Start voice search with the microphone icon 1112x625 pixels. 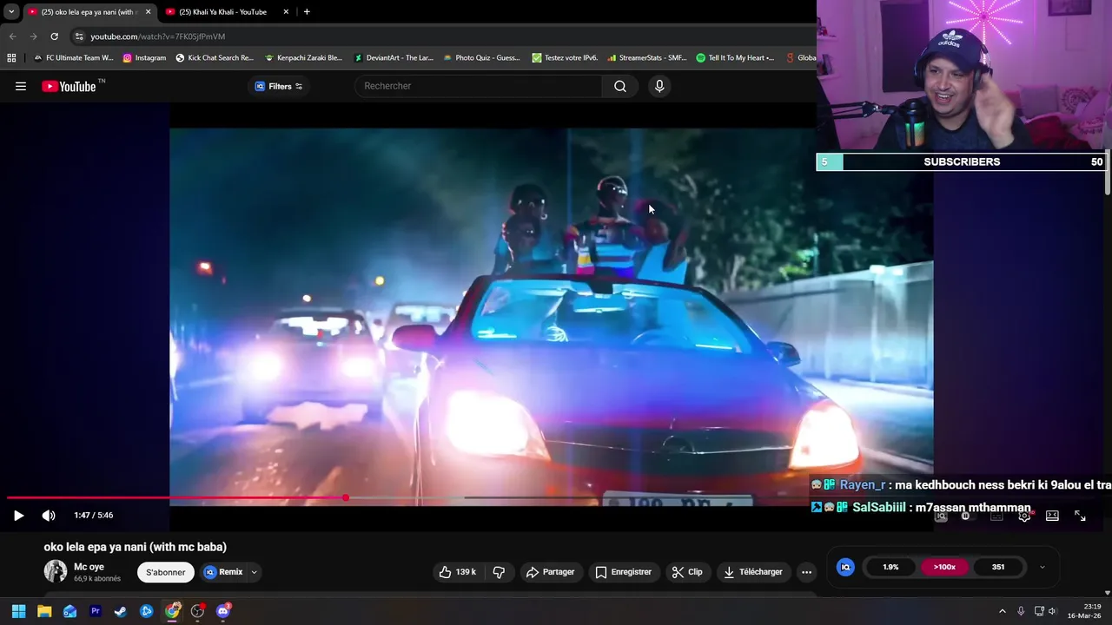(x=659, y=86)
